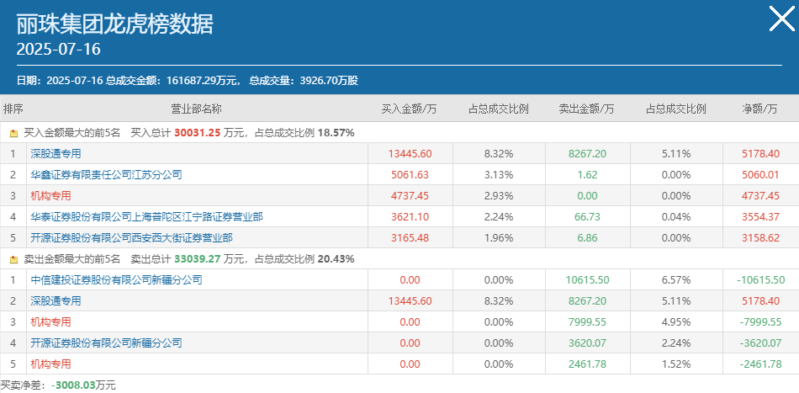Click buy amount 3621.10 for 华泰证券

410,216
